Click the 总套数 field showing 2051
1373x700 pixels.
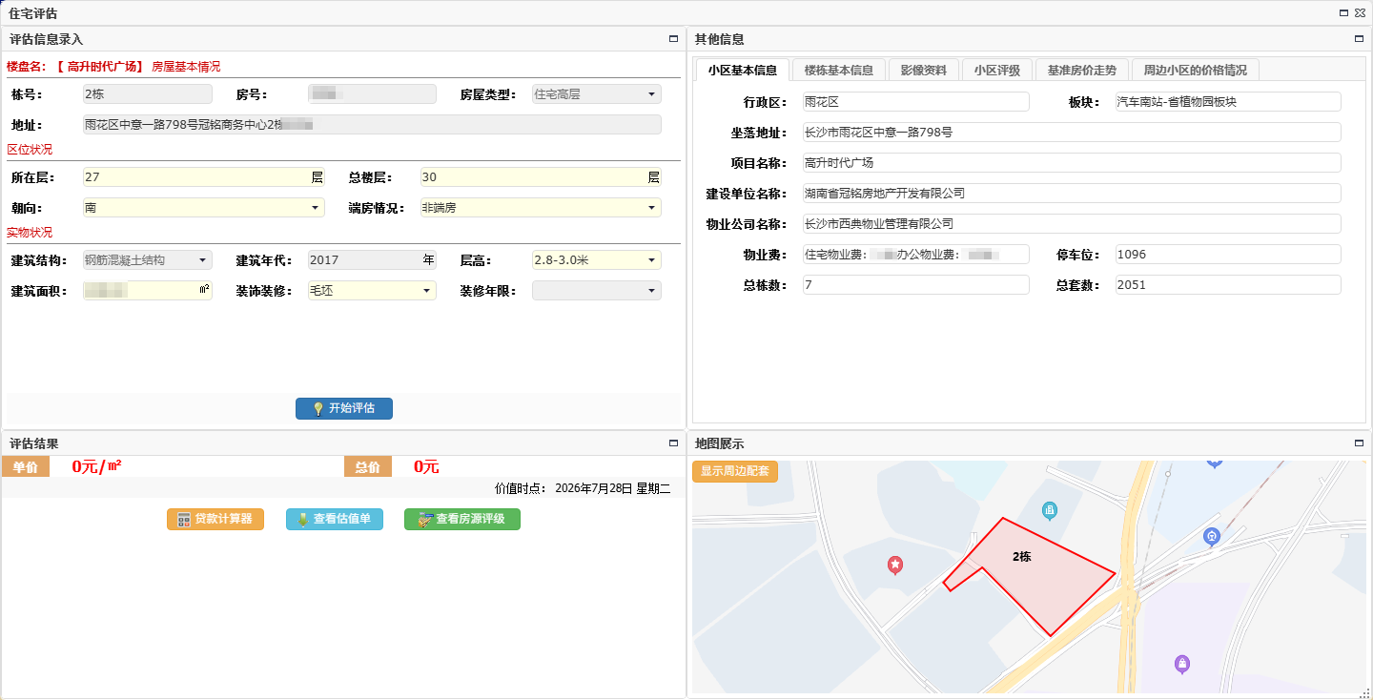[x=1228, y=285]
